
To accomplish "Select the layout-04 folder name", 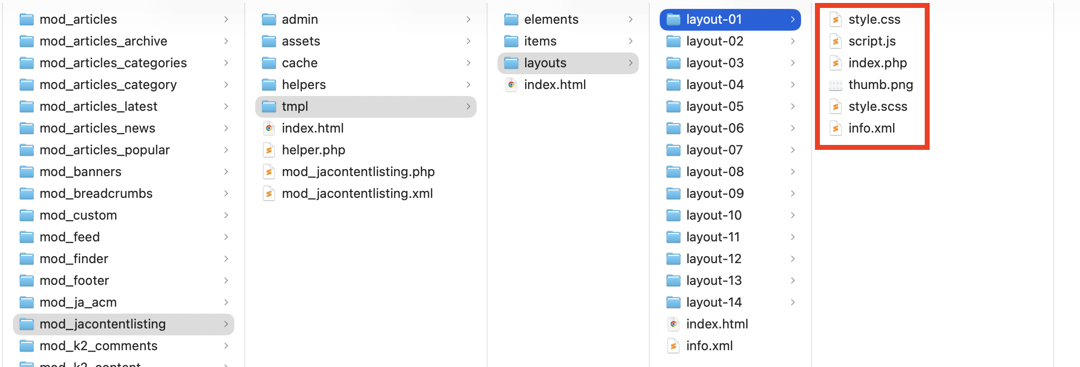I will [x=715, y=85].
